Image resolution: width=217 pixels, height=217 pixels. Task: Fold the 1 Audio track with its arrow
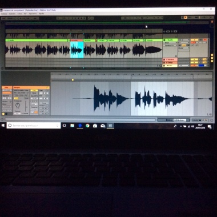(x=164, y=40)
